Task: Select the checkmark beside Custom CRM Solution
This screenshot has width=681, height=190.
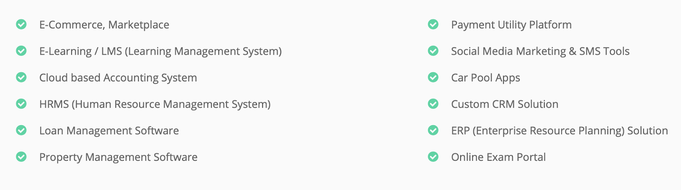Action: pos(433,104)
